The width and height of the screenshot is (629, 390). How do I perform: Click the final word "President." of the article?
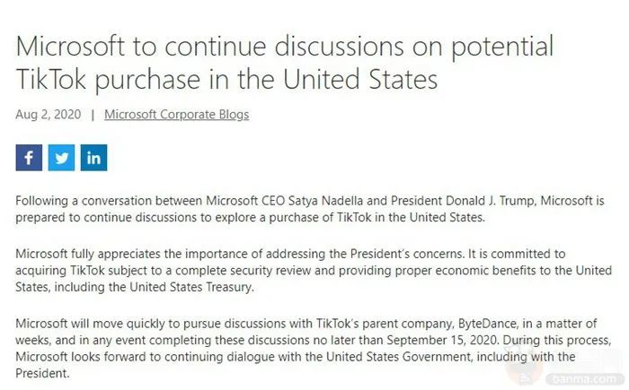[x=41, y=374]
